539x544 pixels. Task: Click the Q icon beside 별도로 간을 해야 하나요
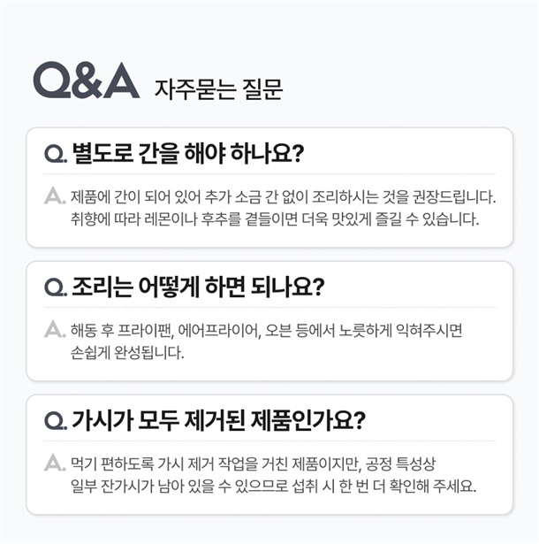[x=56, y=154]
